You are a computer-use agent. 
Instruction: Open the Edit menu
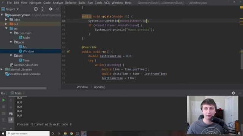[x=16, y=3]
